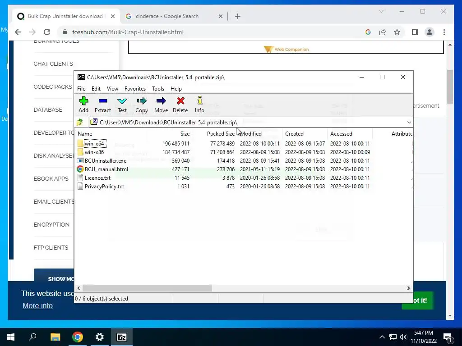Close the Bulk Crap Uninstaller tab
Viewport: 462px width, 346px height.
tap(112, 16)
